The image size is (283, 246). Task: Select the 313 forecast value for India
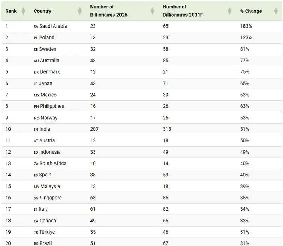167,129
